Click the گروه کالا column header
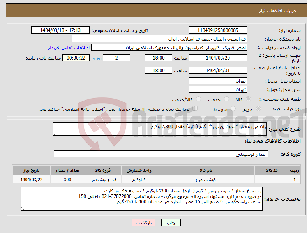Image resolution: width=307 pixels, height=233 pixels. [x=103, y=170]
